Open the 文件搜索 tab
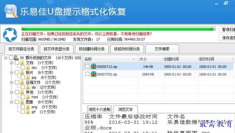 tap(162, 49)
